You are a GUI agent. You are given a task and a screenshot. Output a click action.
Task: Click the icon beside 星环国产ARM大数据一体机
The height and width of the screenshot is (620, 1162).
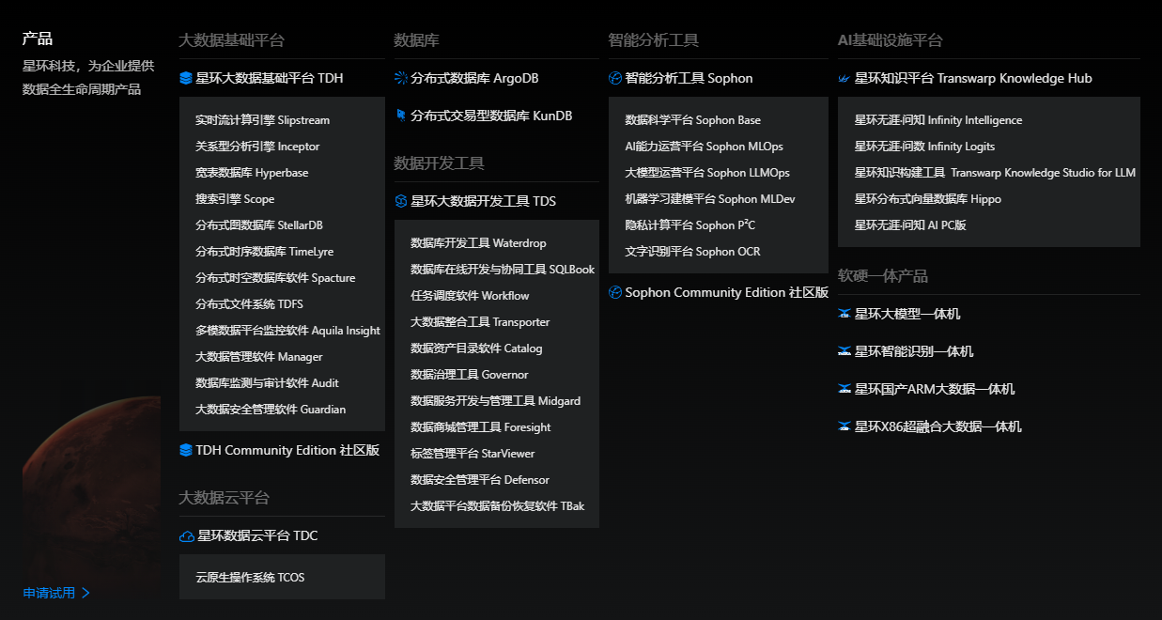844,390
